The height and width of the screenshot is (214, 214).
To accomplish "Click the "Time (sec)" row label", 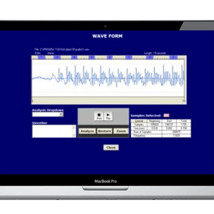I will tap(139, 128).
